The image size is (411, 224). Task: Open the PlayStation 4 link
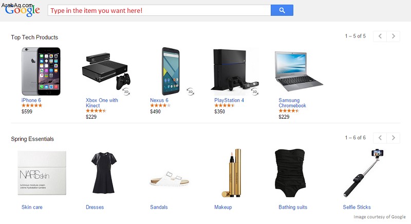tap(229, 100)
